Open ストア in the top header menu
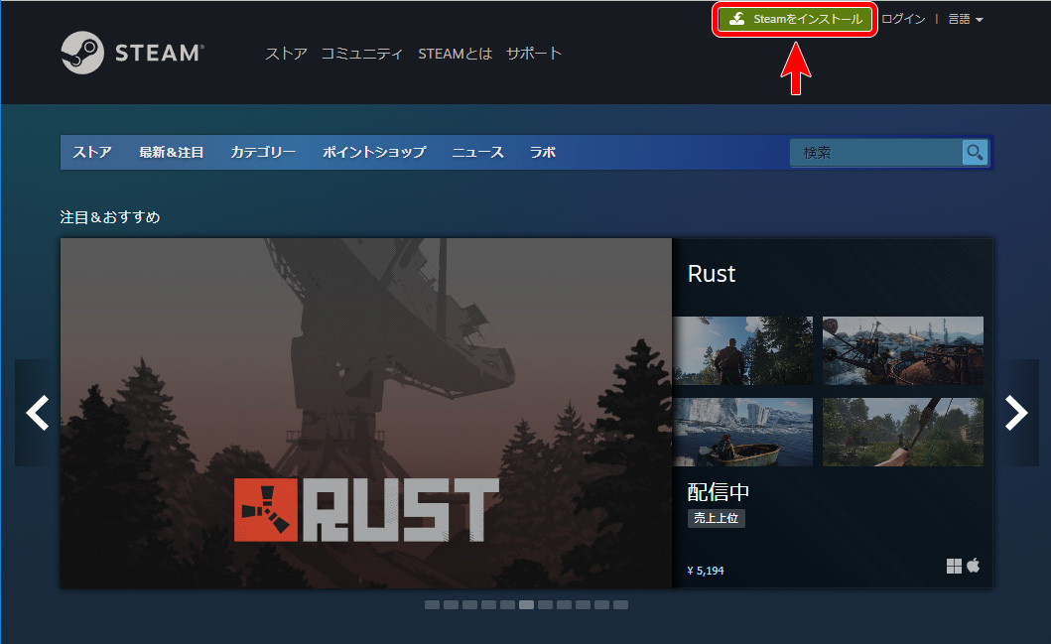 [x=286, y=54]
